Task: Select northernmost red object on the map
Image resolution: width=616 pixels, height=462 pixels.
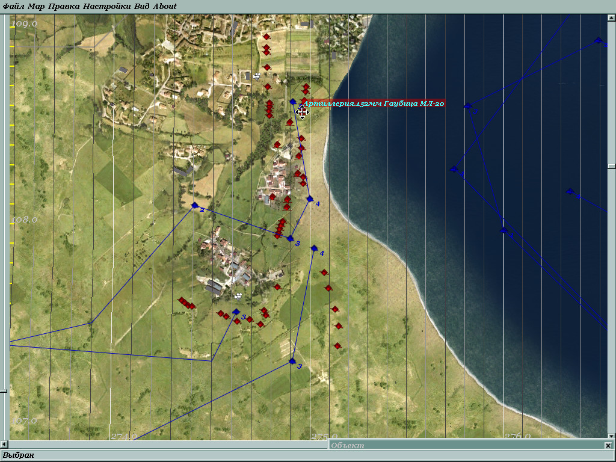Action: coord(266,37)
